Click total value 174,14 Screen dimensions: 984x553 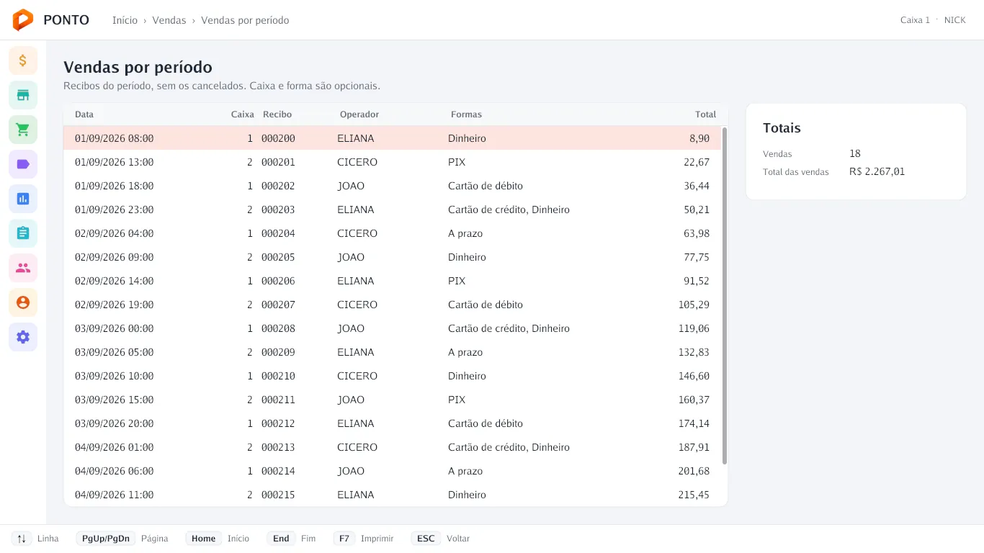(694, 423)
